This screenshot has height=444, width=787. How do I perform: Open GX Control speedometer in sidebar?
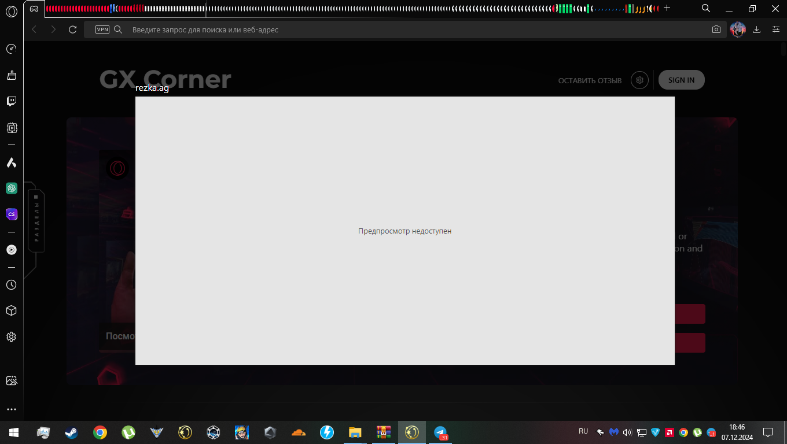point(11,49)
